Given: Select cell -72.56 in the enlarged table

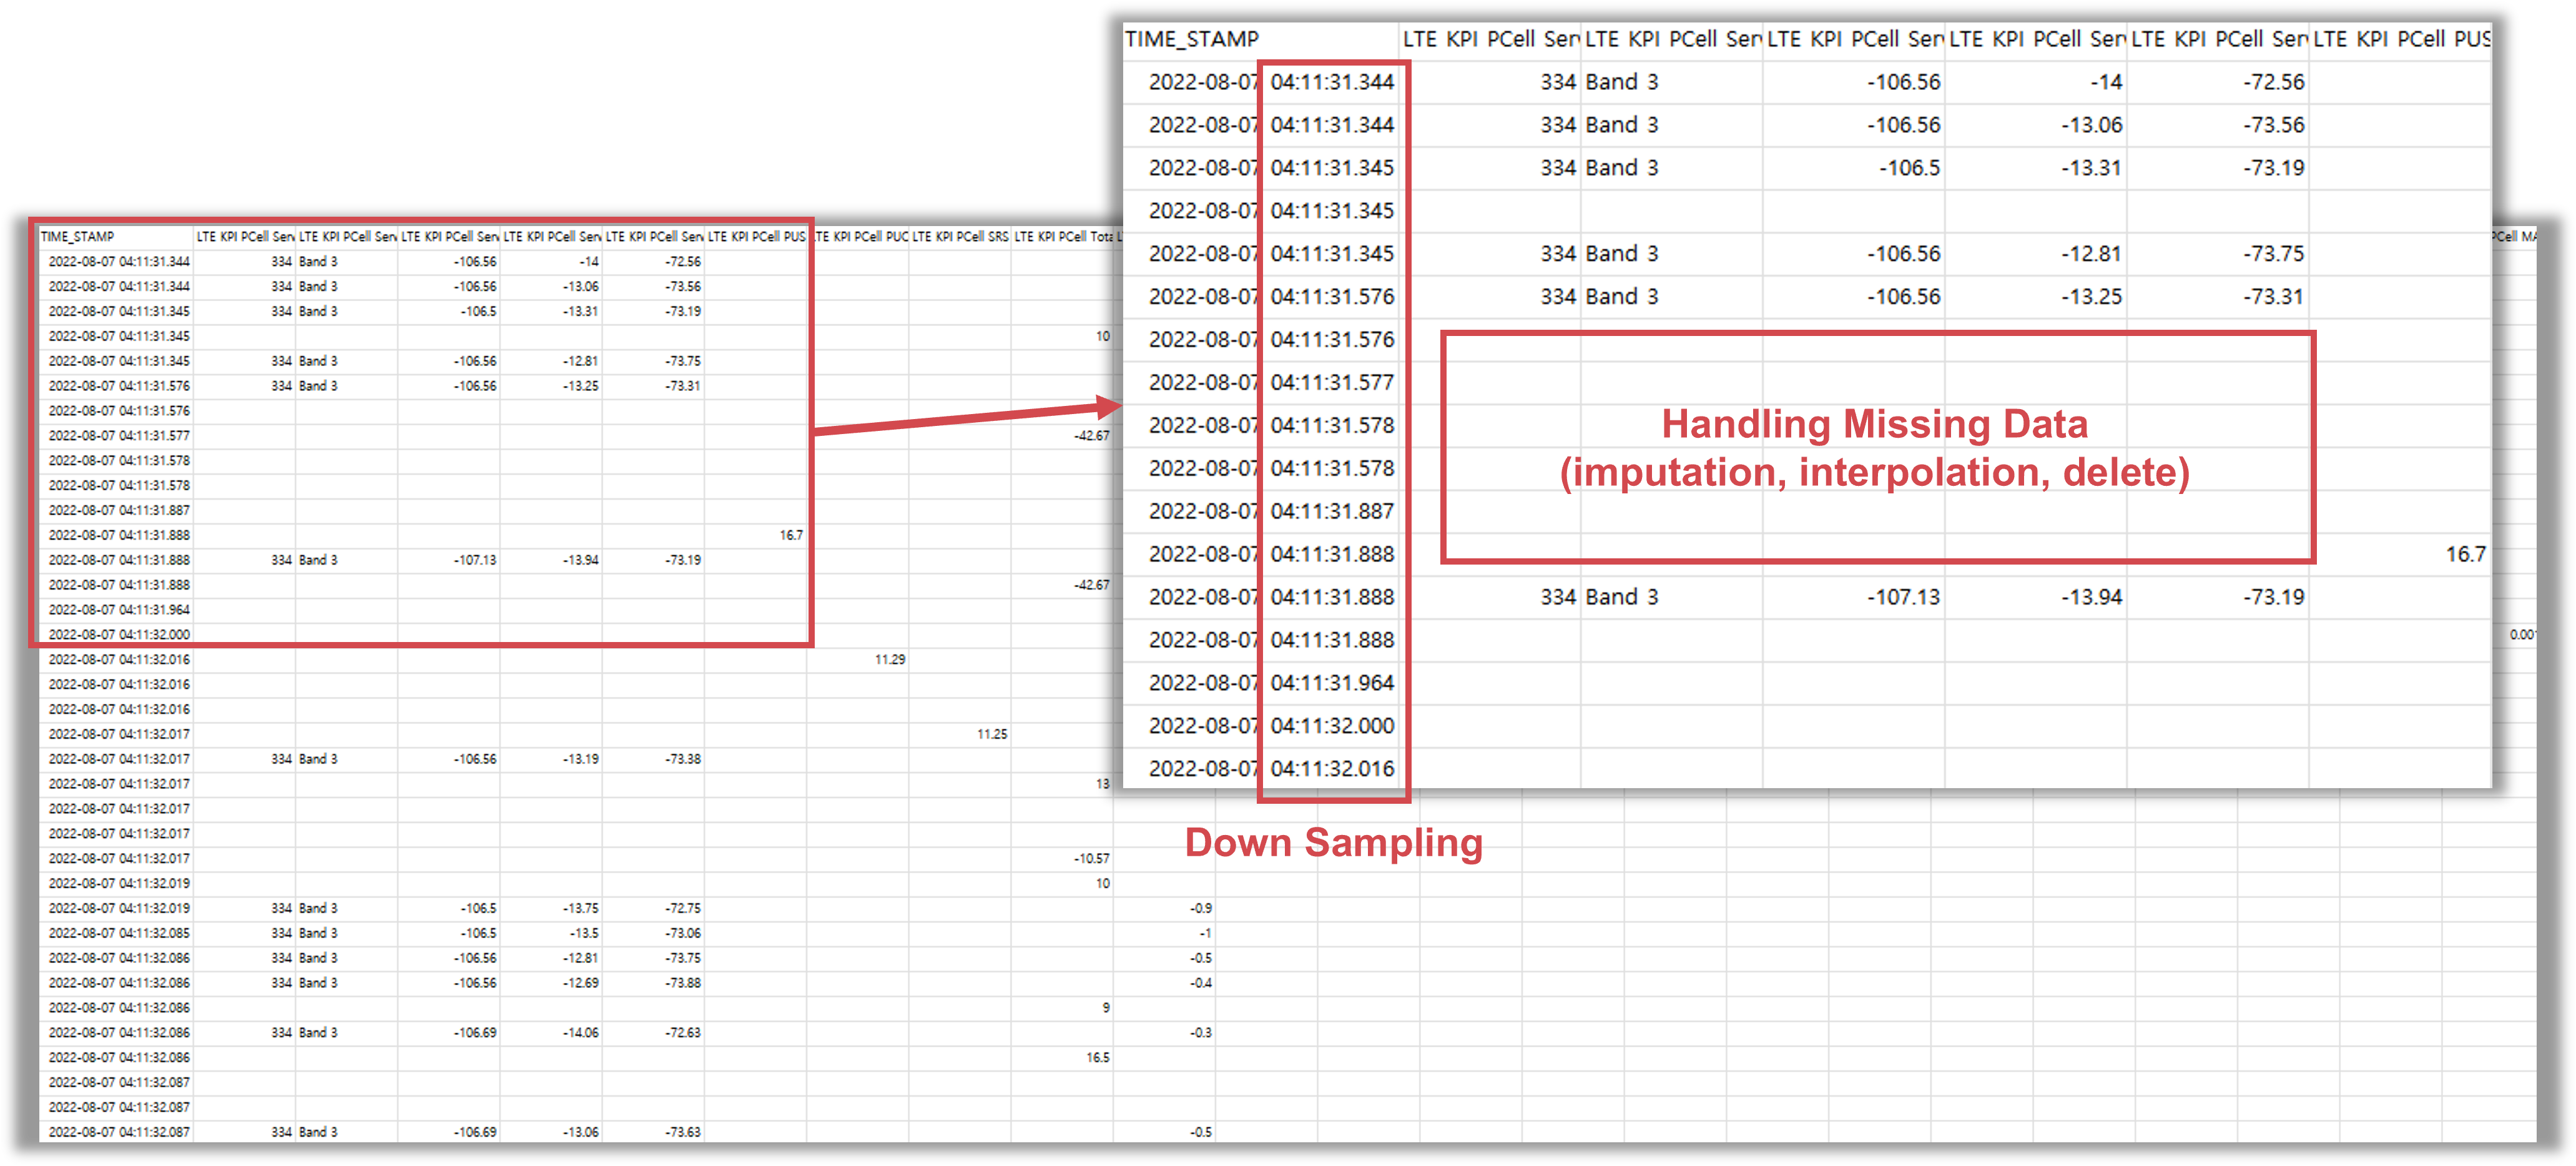Looking at the screenshot, I should 2273,82.
